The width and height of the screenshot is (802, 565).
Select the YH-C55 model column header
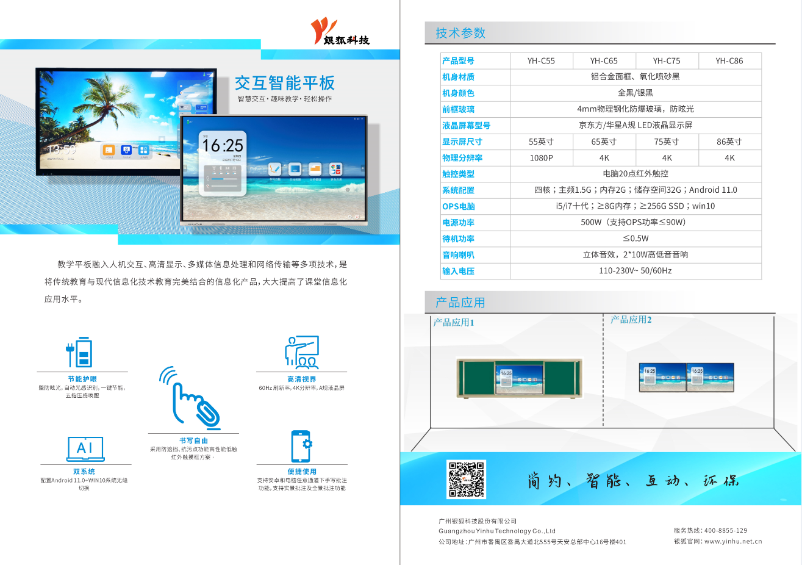[x=541, y=61]
